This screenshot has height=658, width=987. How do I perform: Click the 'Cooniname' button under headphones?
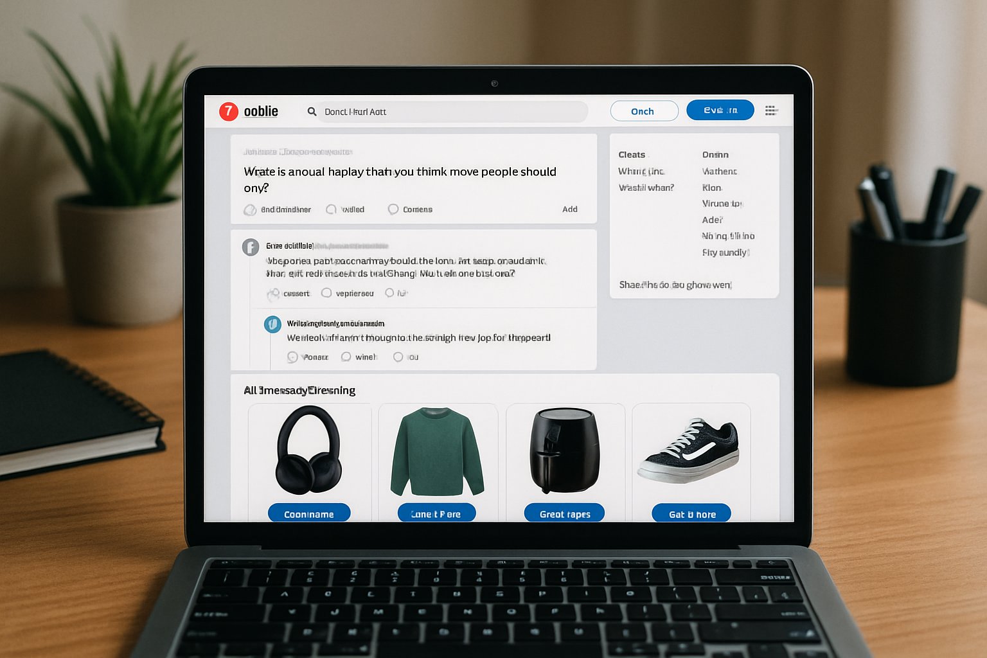309,514
